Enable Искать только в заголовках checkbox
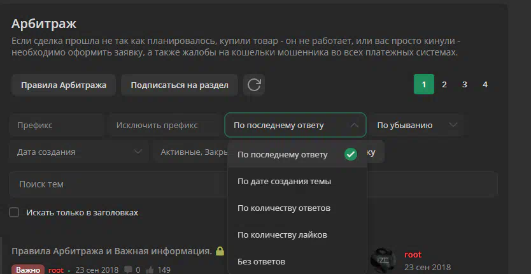The width and height of the screenshot is (531, 274). click(x=14, y=213)
